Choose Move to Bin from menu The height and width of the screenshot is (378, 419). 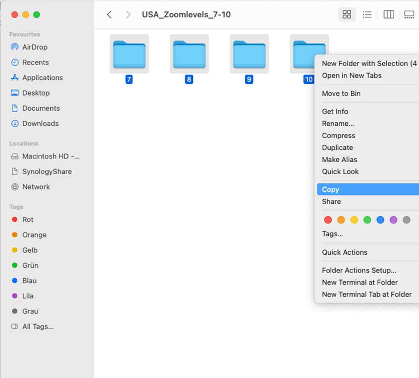pyautogui.click(x=341, y=93)
